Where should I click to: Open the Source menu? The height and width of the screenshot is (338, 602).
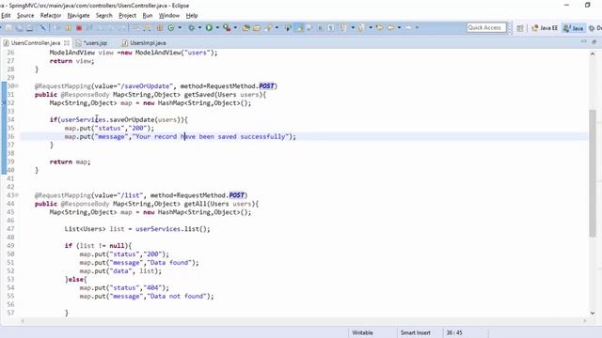25,16
